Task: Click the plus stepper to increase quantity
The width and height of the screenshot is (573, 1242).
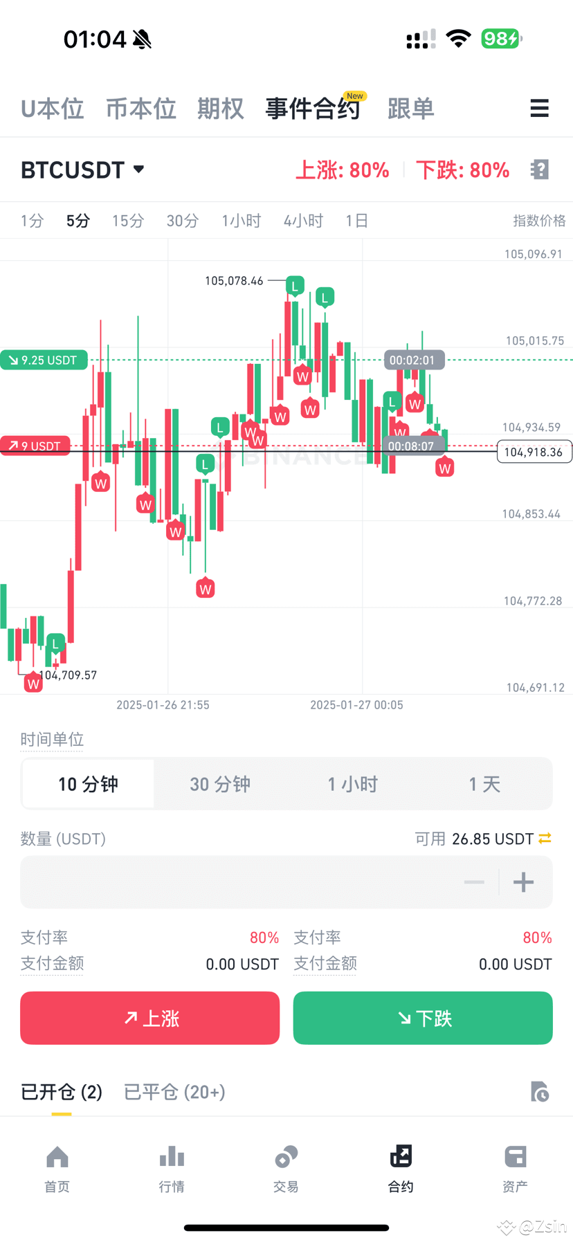Action: (x=523, y=882)
